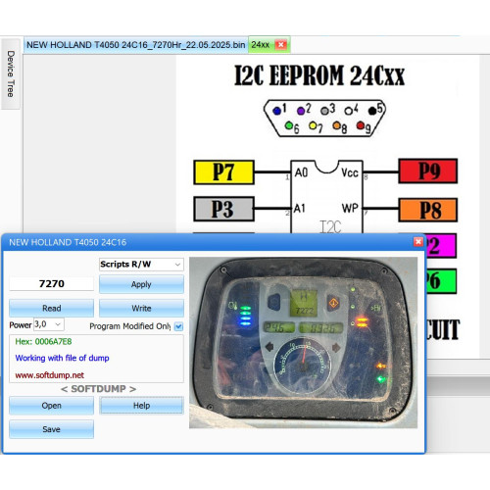The width and height of the screenshot is (490, 490).
Task: Open the Device Tree side panel
Action: [11, 73]
